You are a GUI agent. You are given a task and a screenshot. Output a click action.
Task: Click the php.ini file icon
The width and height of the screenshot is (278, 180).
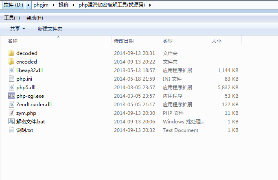tap(11, 79)
